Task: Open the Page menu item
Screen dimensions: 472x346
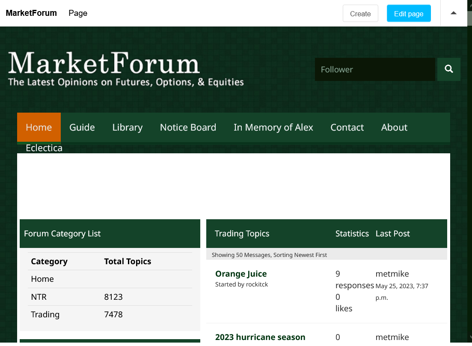Action: pyautogui.click(x=77, y=13)
